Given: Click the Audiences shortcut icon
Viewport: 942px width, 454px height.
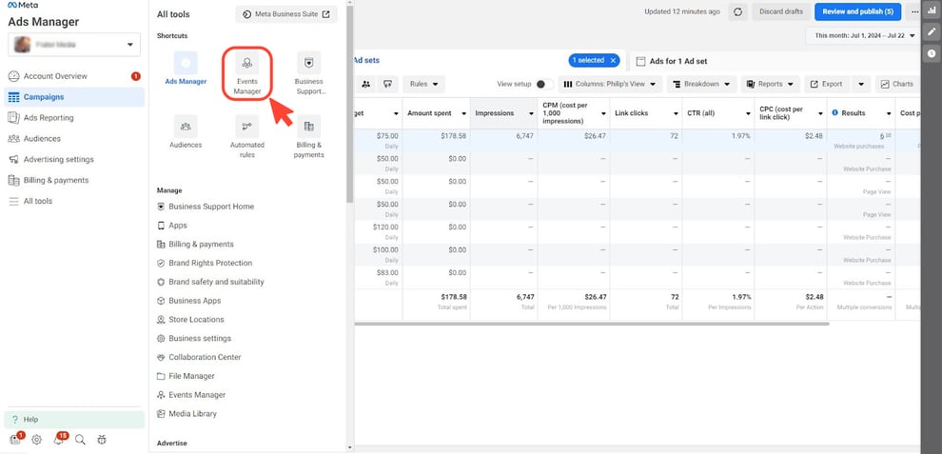Looking at the screenshot, I should pyautogui.click(x=186, y=127).
